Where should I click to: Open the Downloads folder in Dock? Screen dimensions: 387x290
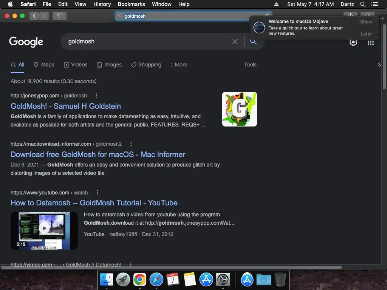263,280
